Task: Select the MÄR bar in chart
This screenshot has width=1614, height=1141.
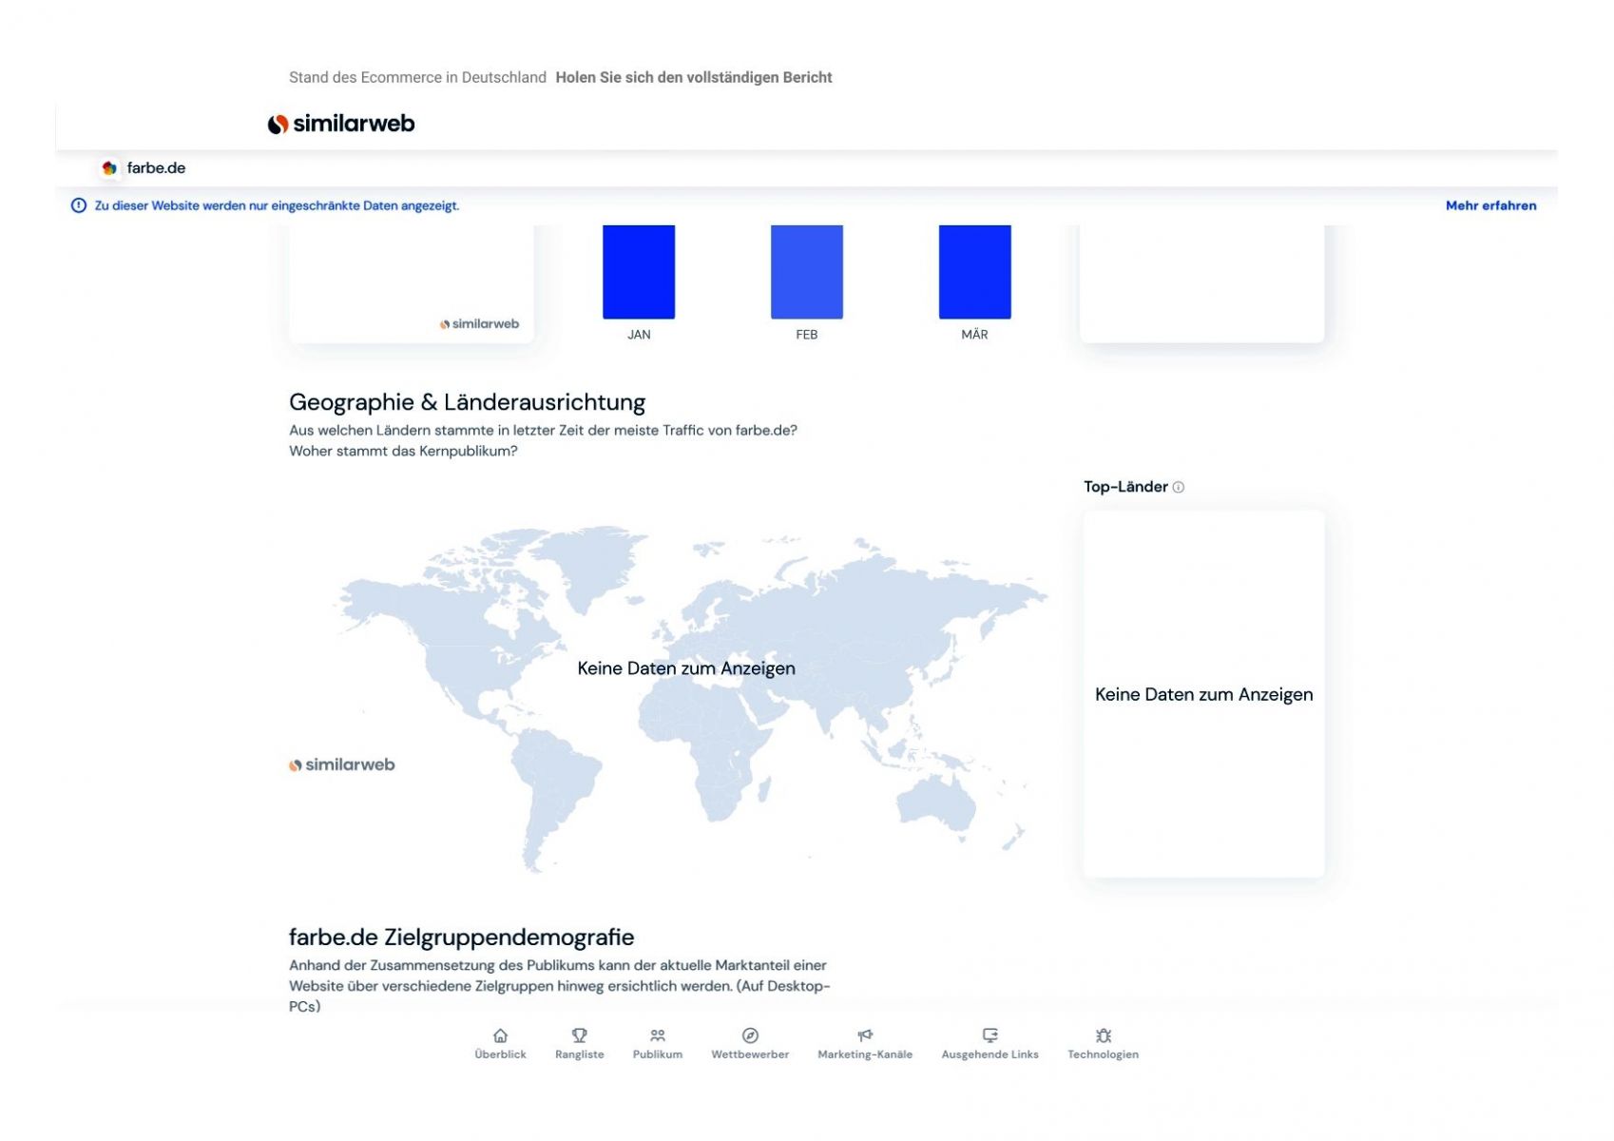Action: [975, 272]
